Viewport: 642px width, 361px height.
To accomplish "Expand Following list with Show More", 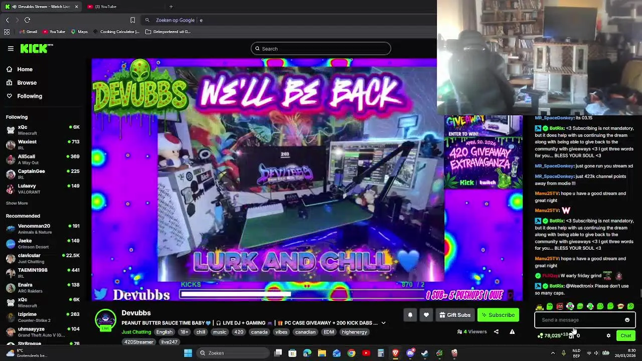I will coord(17,203).
